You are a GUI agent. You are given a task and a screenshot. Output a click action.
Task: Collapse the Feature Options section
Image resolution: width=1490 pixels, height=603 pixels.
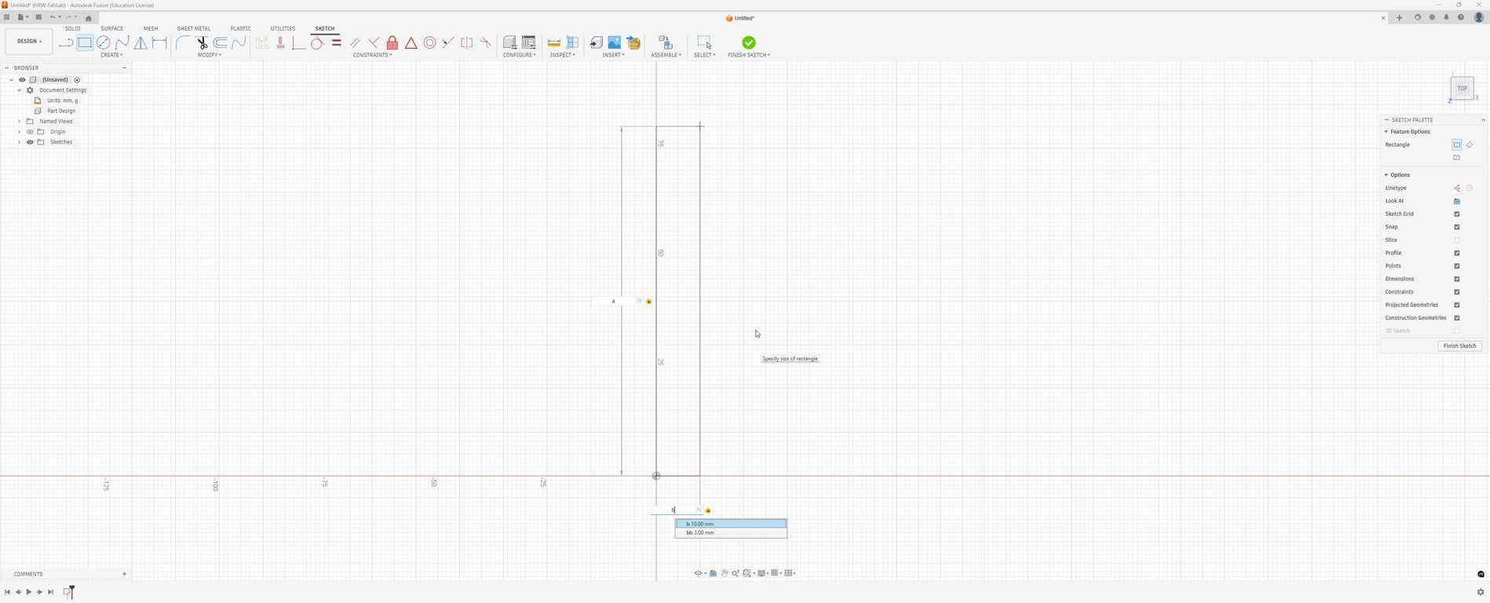[1386, 132]
